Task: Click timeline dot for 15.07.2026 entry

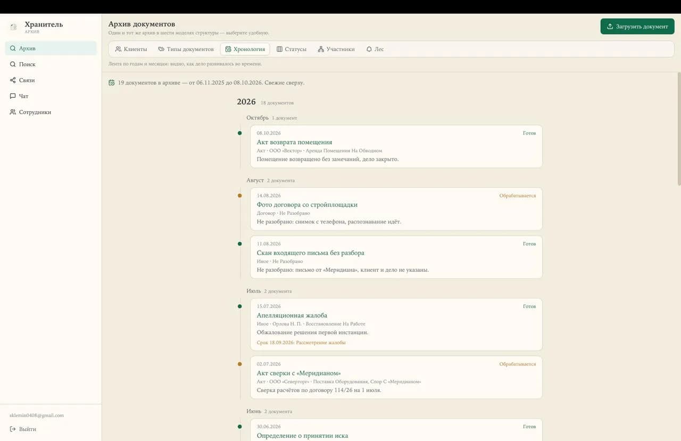Action: click(239, 306)
